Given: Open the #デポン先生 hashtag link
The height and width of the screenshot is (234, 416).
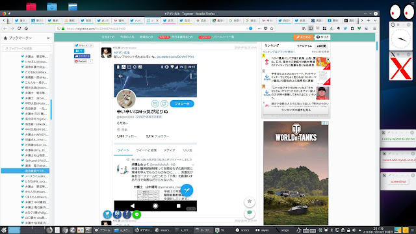Looking at the screenshot, I should 122,53.
